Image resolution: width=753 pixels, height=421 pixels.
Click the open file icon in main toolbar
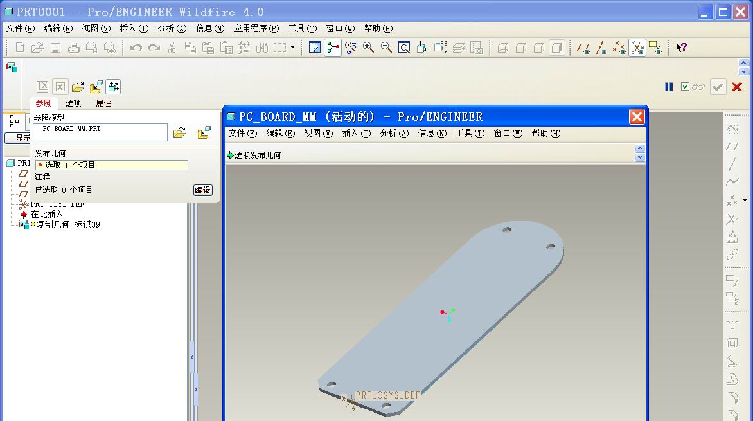(x=37, y=48)
